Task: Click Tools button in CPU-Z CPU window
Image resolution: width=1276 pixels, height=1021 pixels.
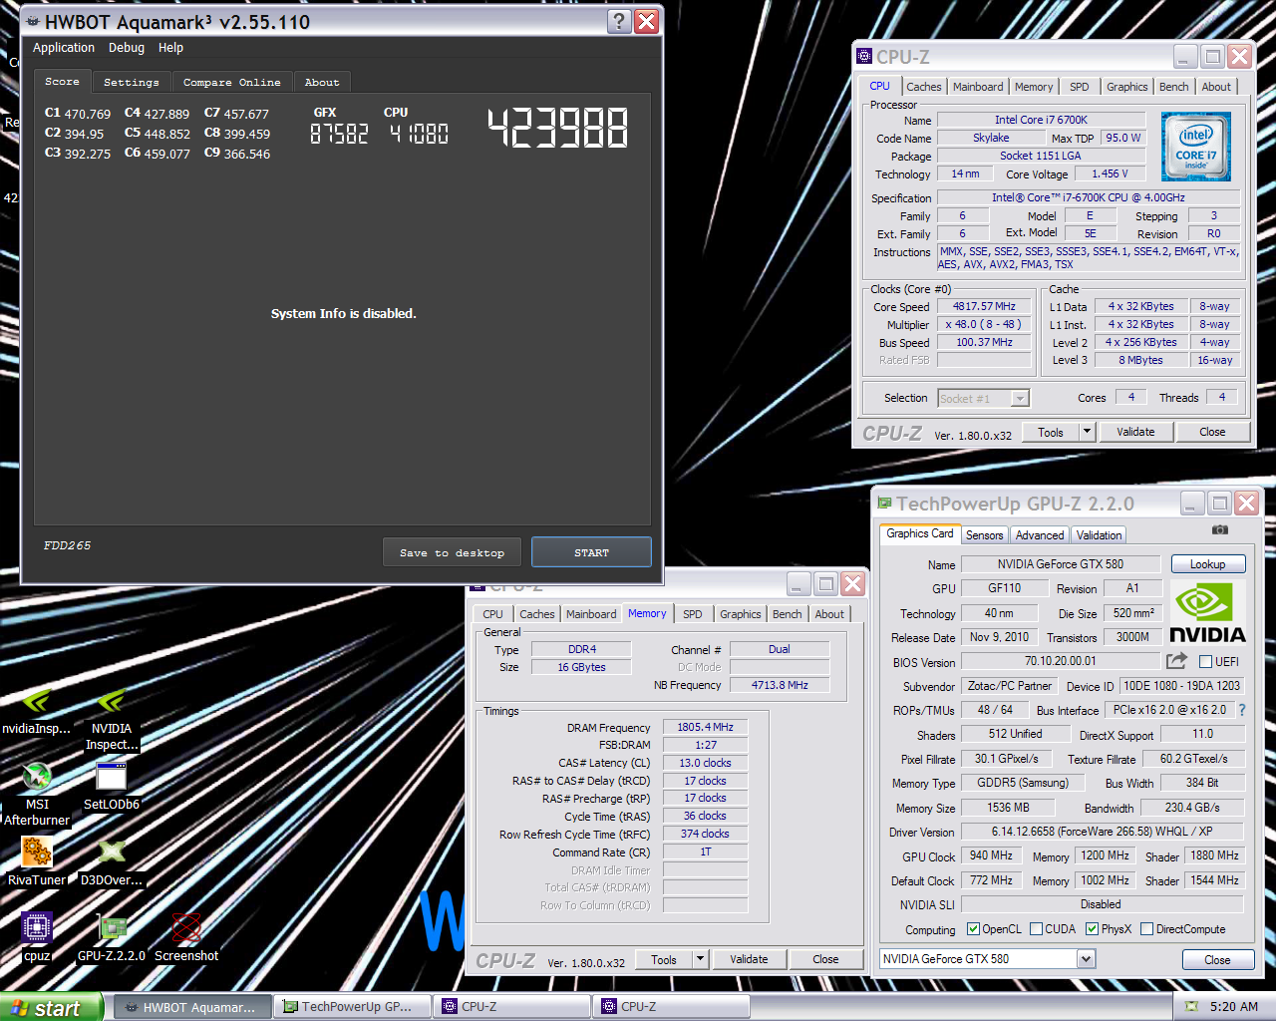Action: tap(1051, 432)
